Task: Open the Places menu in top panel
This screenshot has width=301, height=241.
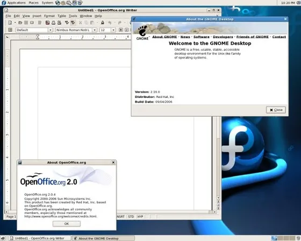Action: 33,3
